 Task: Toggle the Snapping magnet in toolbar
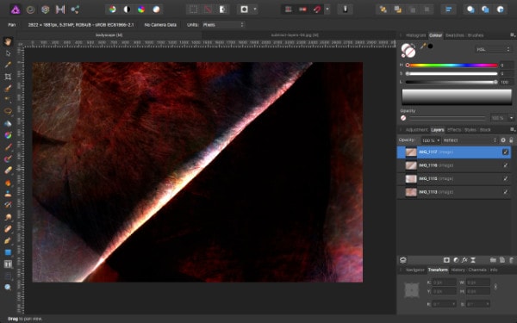pyautogui.click(x=317, y=9)
